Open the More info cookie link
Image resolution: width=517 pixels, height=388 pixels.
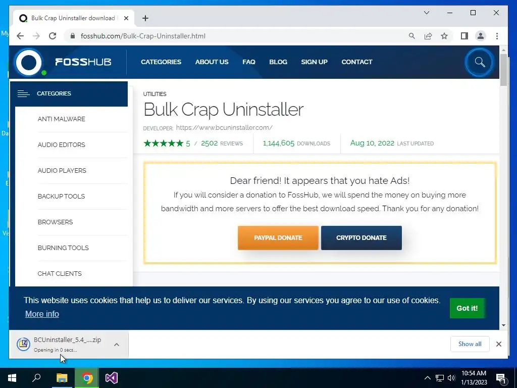pyautogui.click(x=42, y=314)
